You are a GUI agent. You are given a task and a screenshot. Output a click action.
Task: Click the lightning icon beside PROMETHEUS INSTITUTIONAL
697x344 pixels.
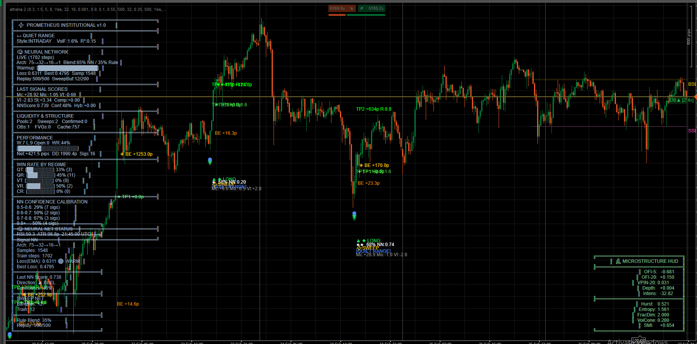21,25
